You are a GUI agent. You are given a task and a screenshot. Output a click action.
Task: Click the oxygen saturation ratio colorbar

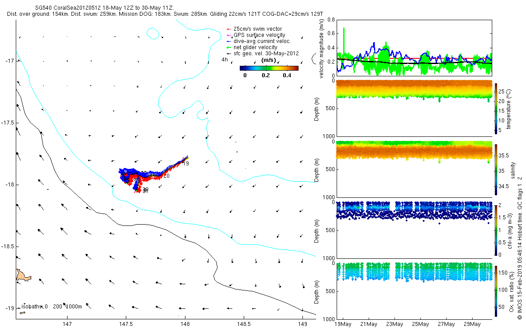[496, 291]
